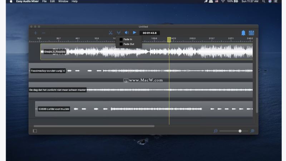The width and height of the screenshot is (286, 161).
Task: Enable the Fade In checkbox
Action: [x=121, y=39]
